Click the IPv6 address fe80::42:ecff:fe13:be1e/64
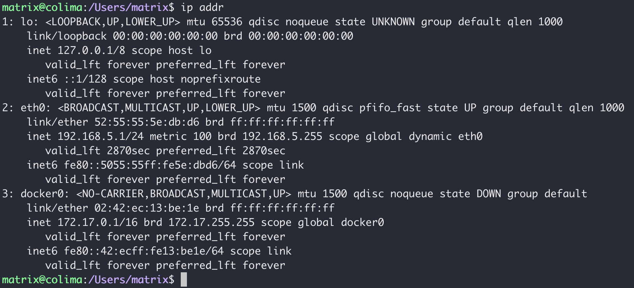 point(144,251)
